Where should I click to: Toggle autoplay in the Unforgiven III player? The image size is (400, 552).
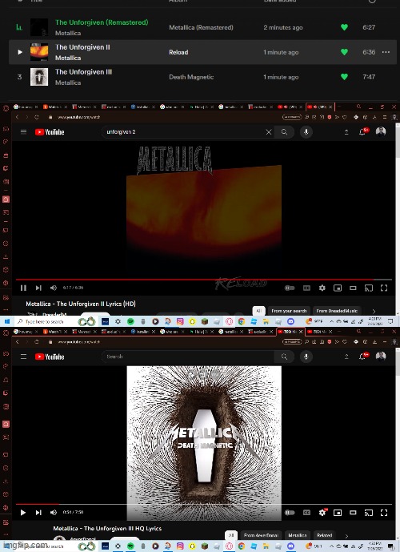290,513
